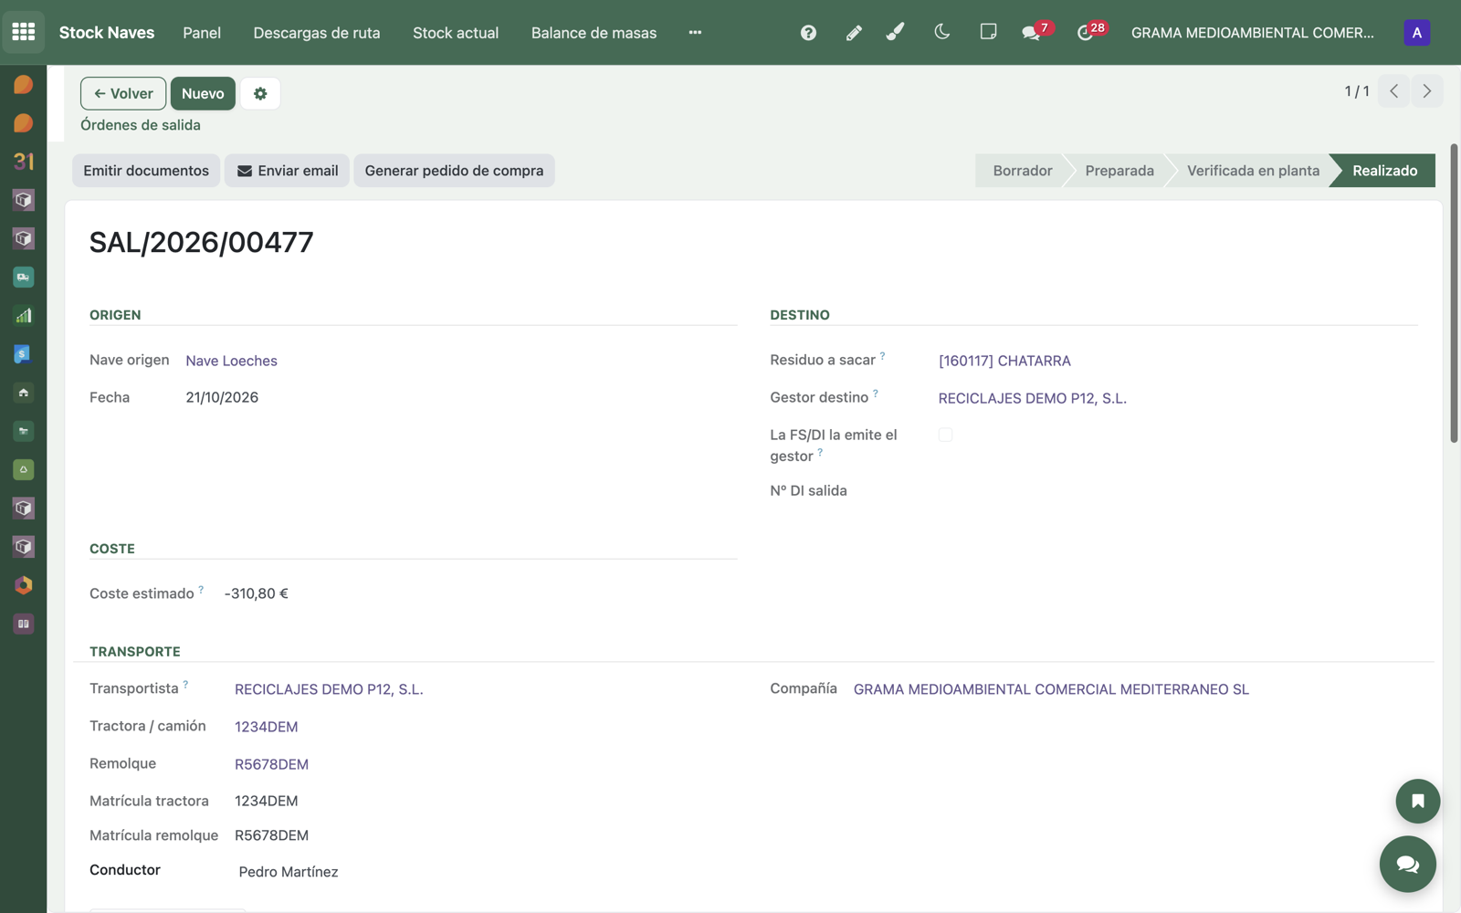Click the pencil edit icon in top bar
Image resolution: width=1461 pixels, height=913 pixels.
pyautogui.click(x=854, y=33)
